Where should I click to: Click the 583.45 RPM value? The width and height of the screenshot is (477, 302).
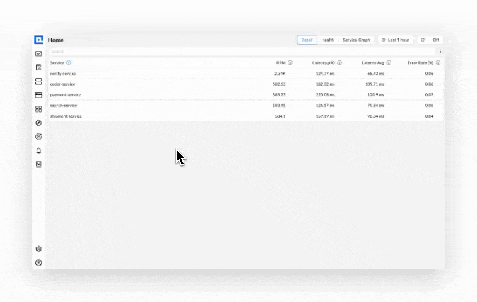click(x=279, y=105)
